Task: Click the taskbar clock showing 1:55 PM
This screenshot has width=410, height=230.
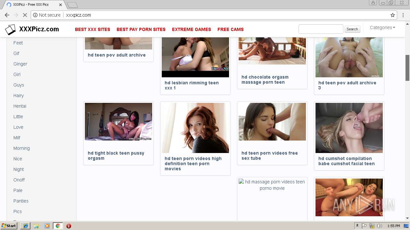Action: pos(393,226)
